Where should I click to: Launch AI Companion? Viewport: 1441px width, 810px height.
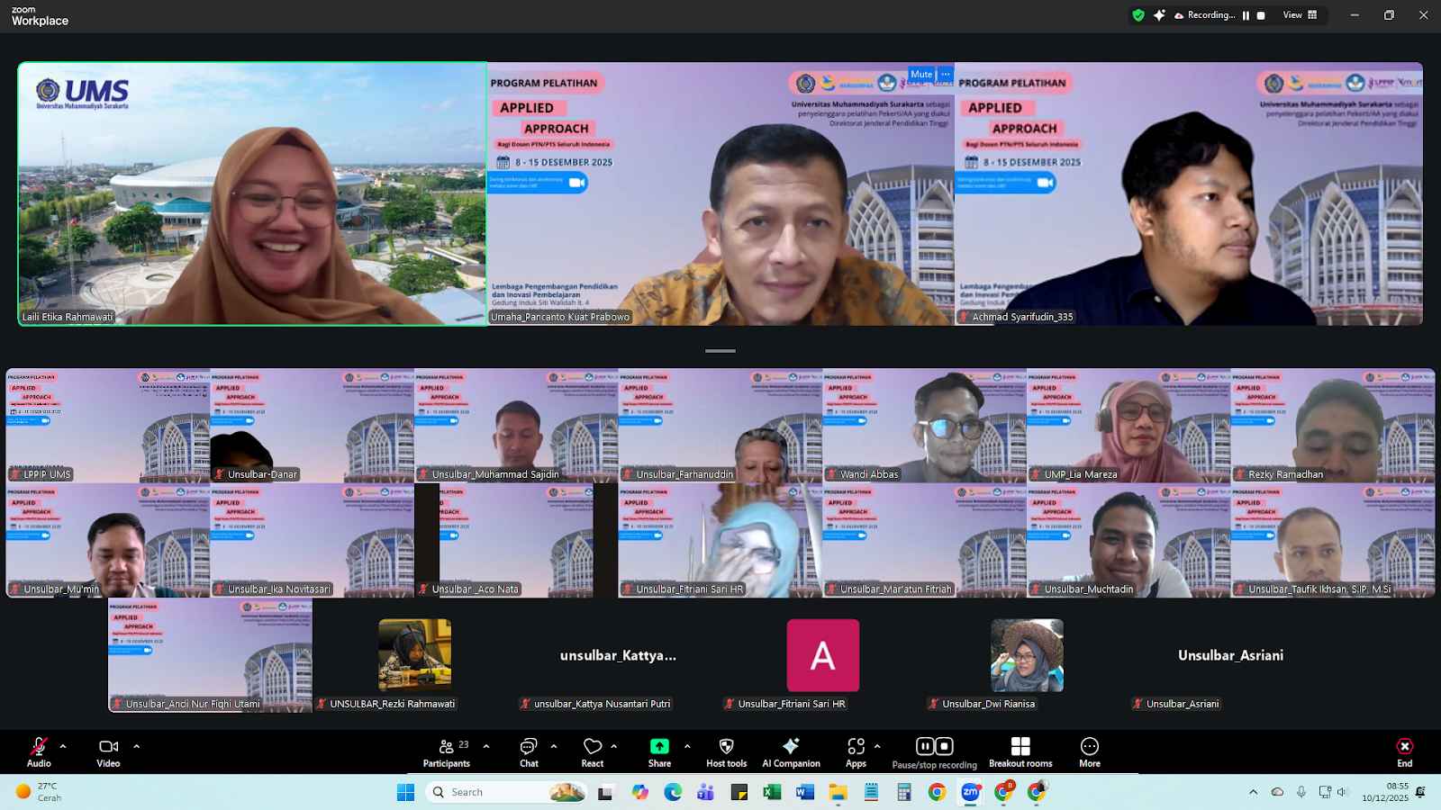tap(791, 752)
